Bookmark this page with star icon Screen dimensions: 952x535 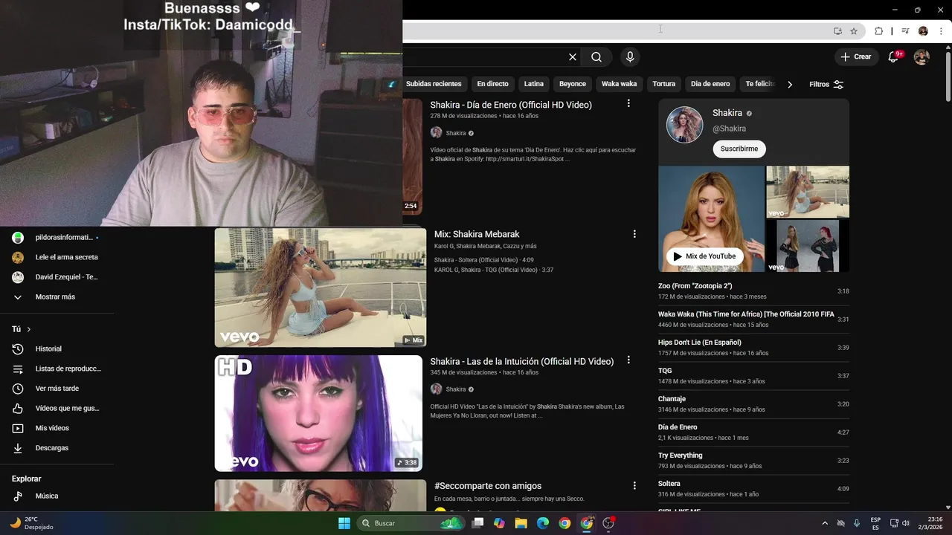[854, 31]
